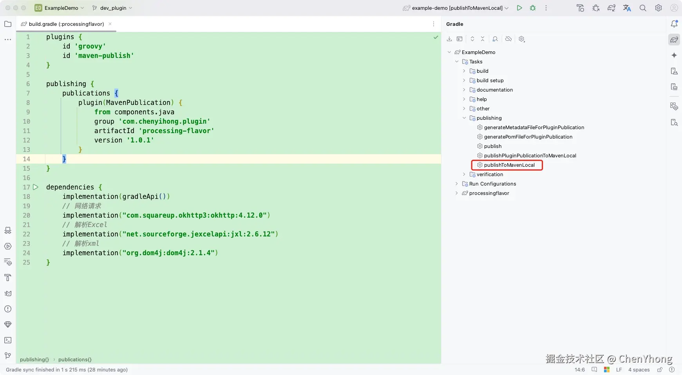Viewport: 682px width, 375px height.
Task: Sync project with Gradle files from top toolbar
Action: click(611, 8)
